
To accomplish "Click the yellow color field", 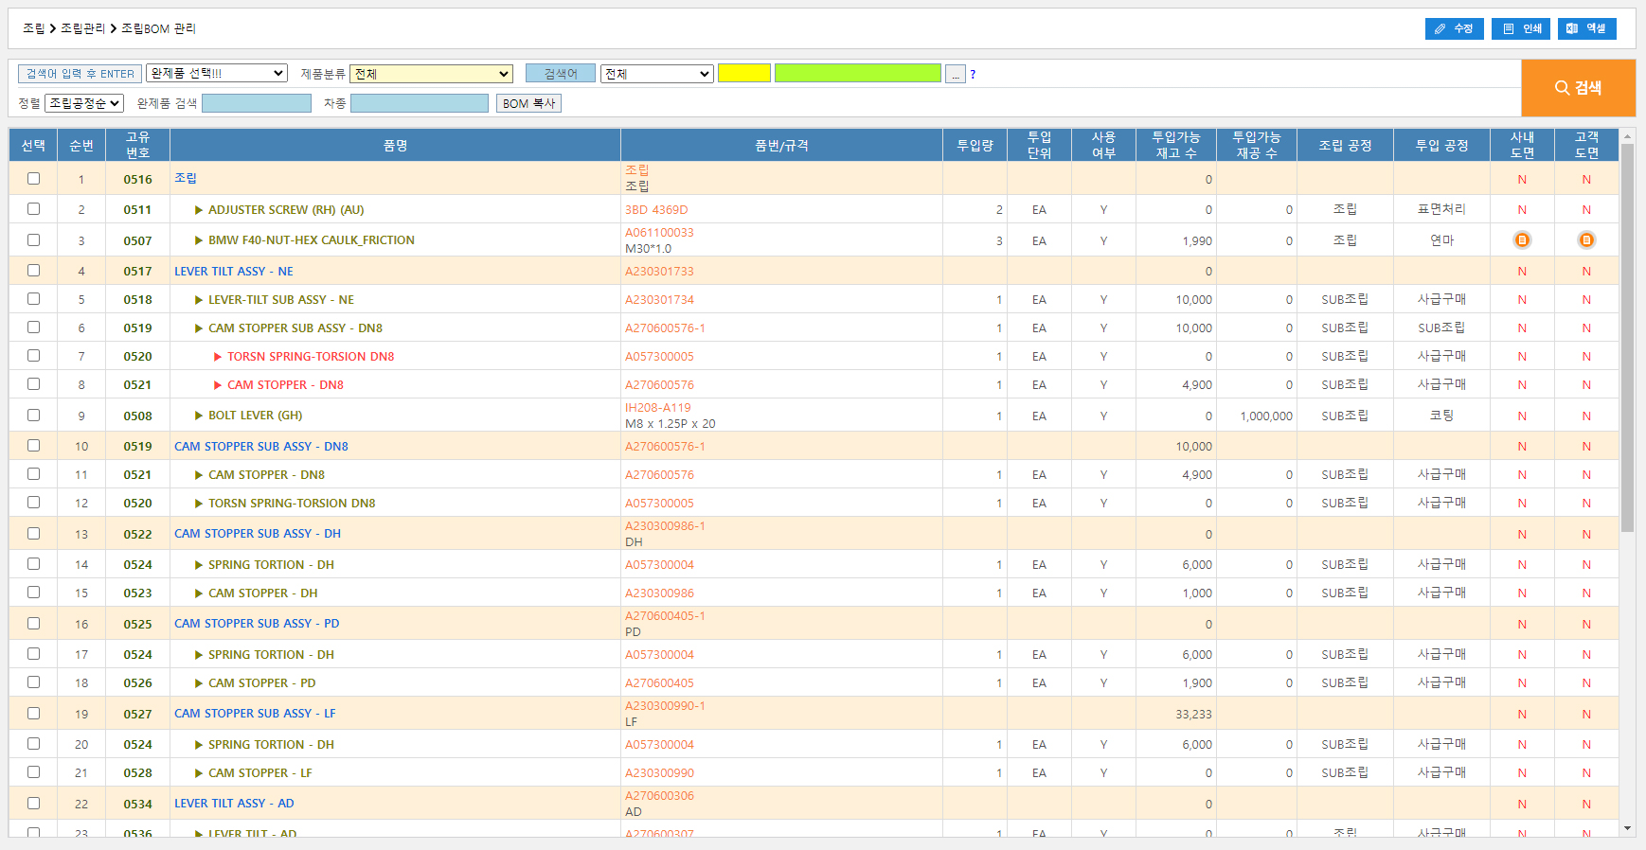I will click(x=743, y=73).
